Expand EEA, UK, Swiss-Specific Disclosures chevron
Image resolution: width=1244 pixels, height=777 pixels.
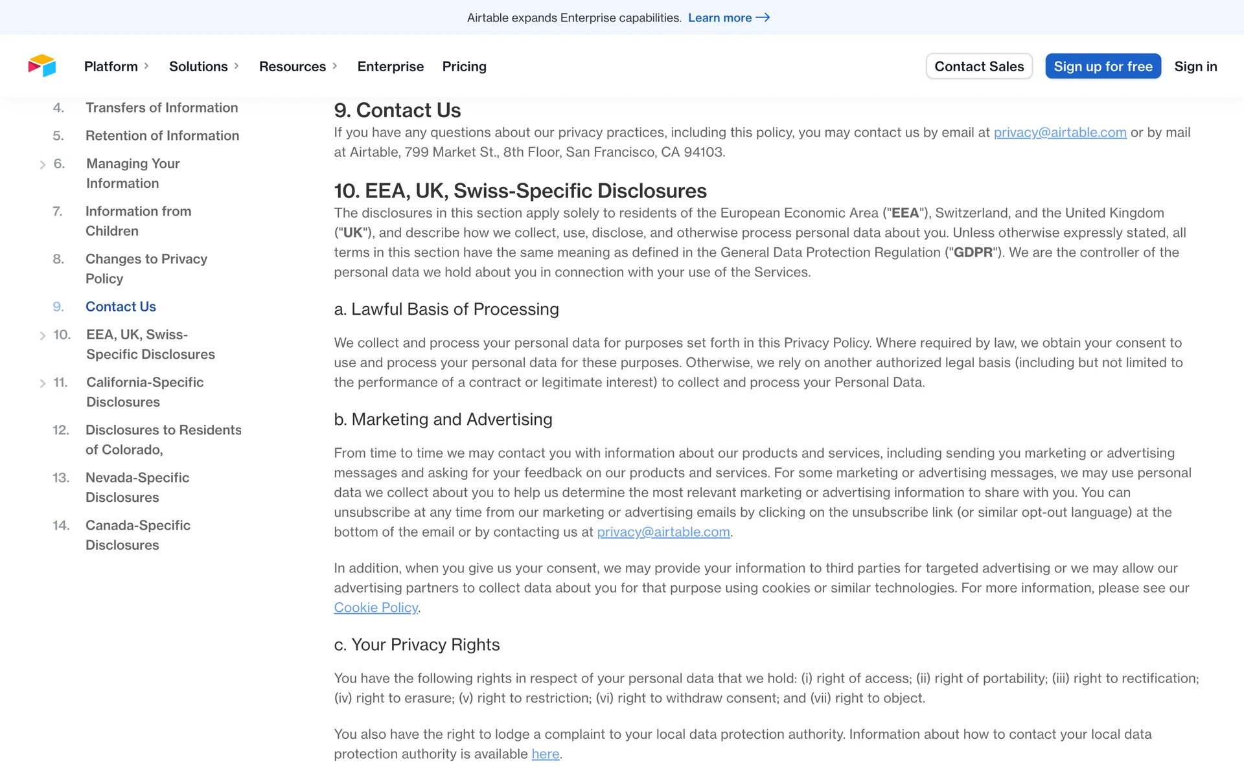[x=43, y=335]
